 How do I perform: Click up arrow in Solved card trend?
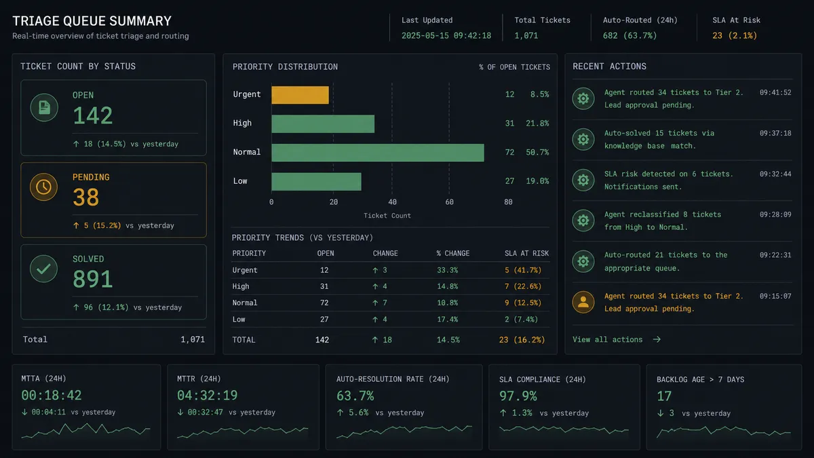coord(76,307)
